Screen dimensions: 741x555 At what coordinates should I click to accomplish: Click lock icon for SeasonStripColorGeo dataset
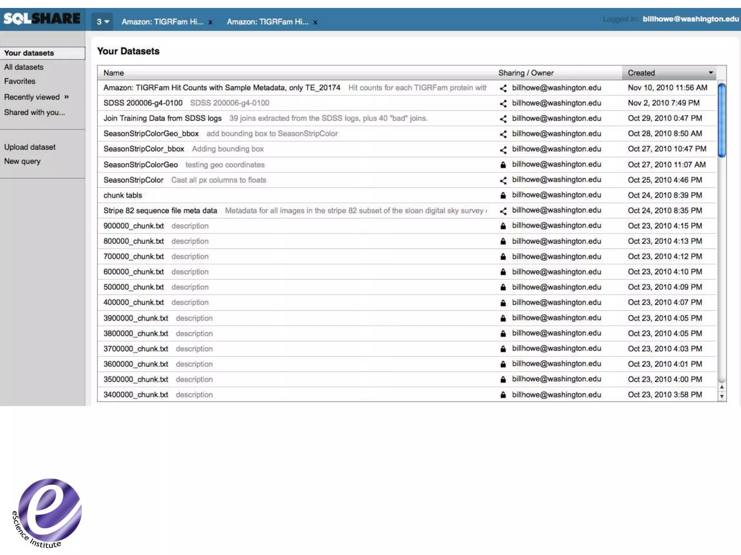pos(503,165)
